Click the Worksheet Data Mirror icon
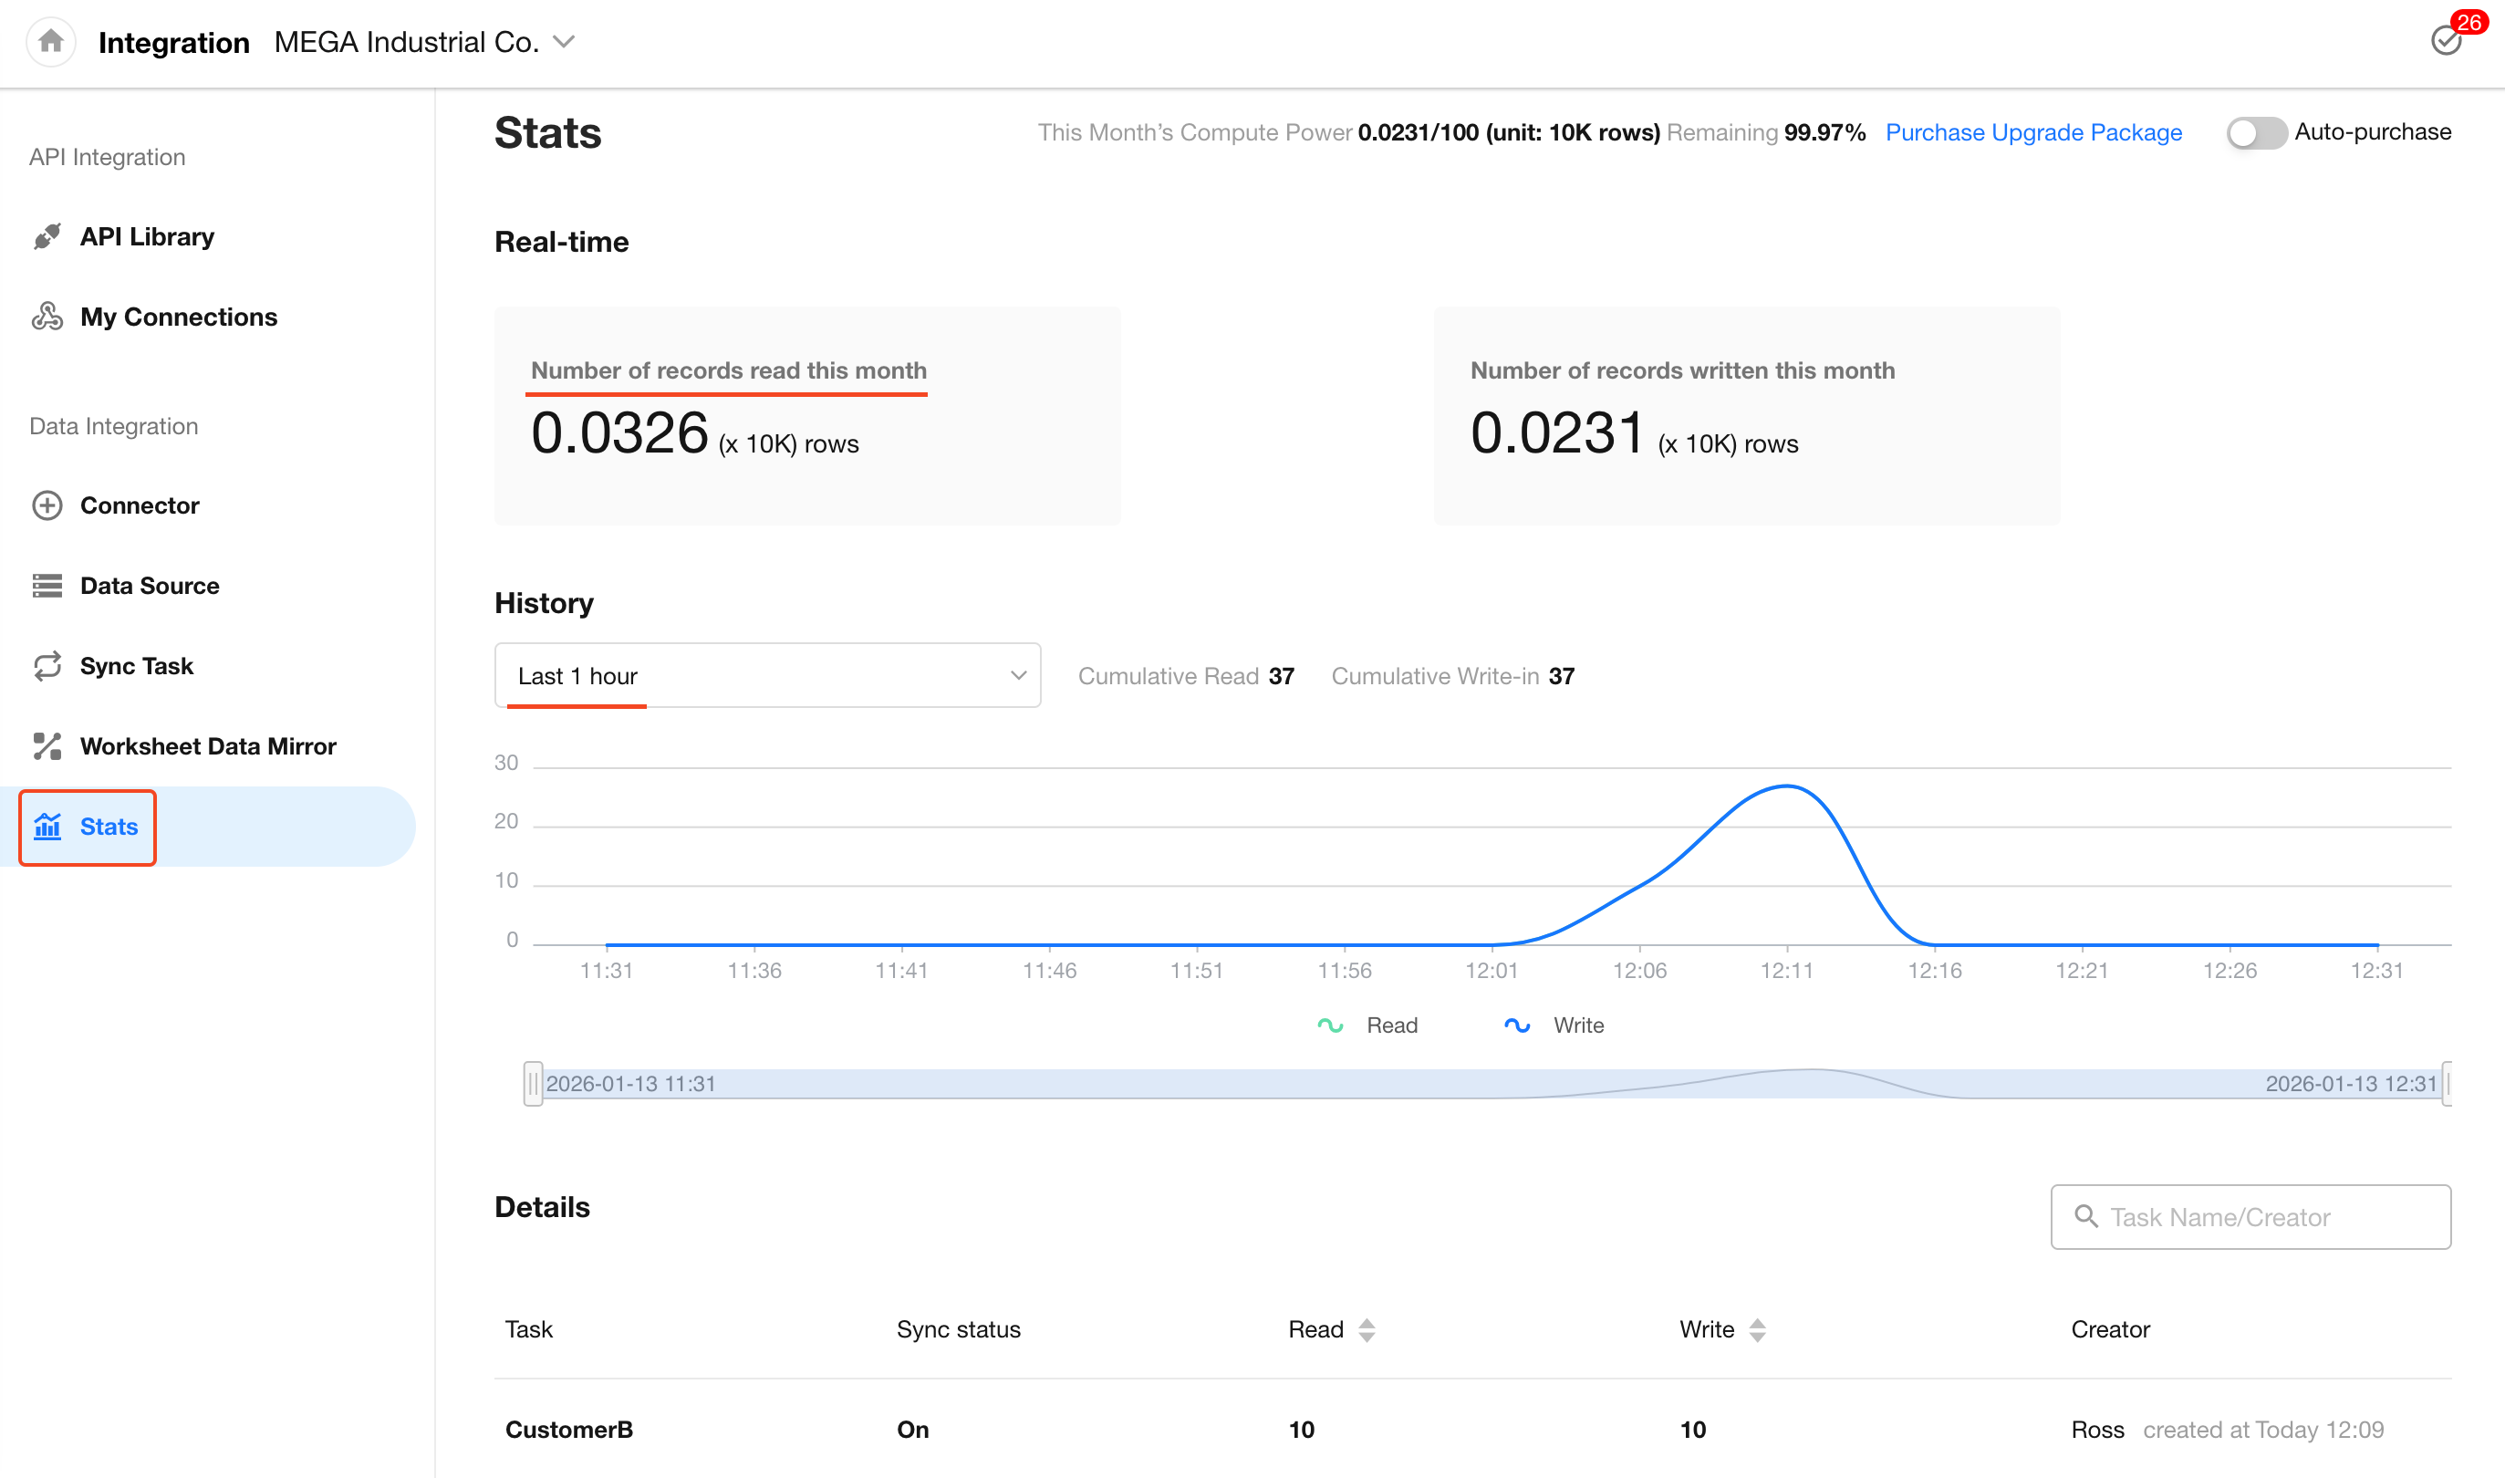This screenshot has height=1478, width=2505. pos(47,746)
